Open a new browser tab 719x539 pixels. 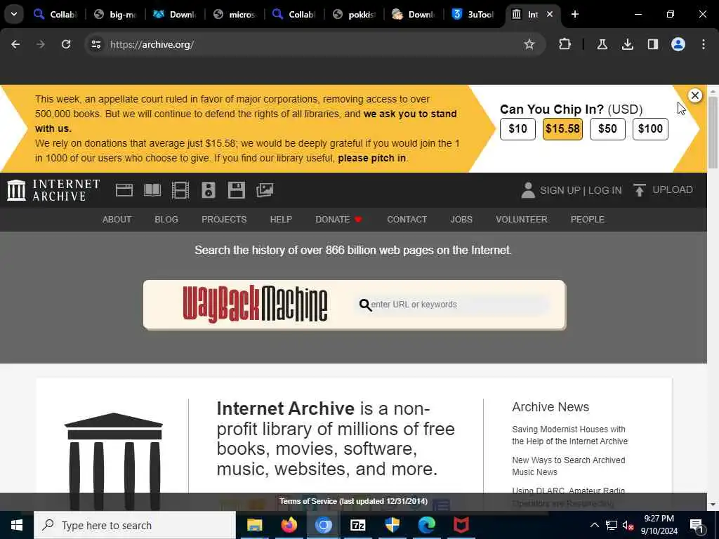[x=575, y=14]
